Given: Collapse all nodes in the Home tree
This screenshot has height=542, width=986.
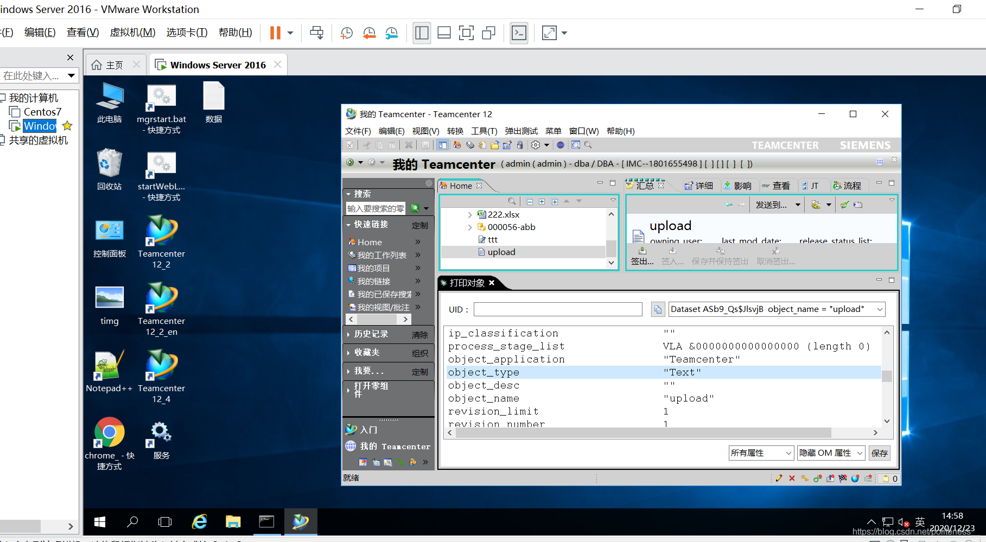Looking at the screenshot, I should [x=530, y=201].
